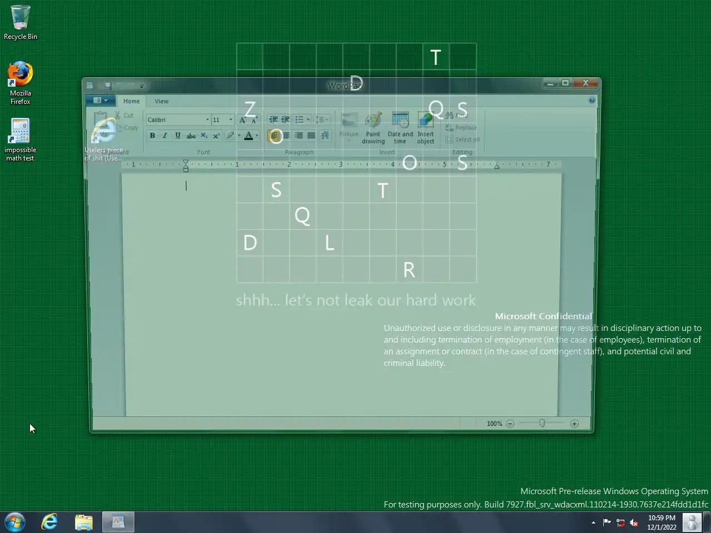711x533 pixels.
Task: Insert a Paint drawing
Action: tap(373, 128)
